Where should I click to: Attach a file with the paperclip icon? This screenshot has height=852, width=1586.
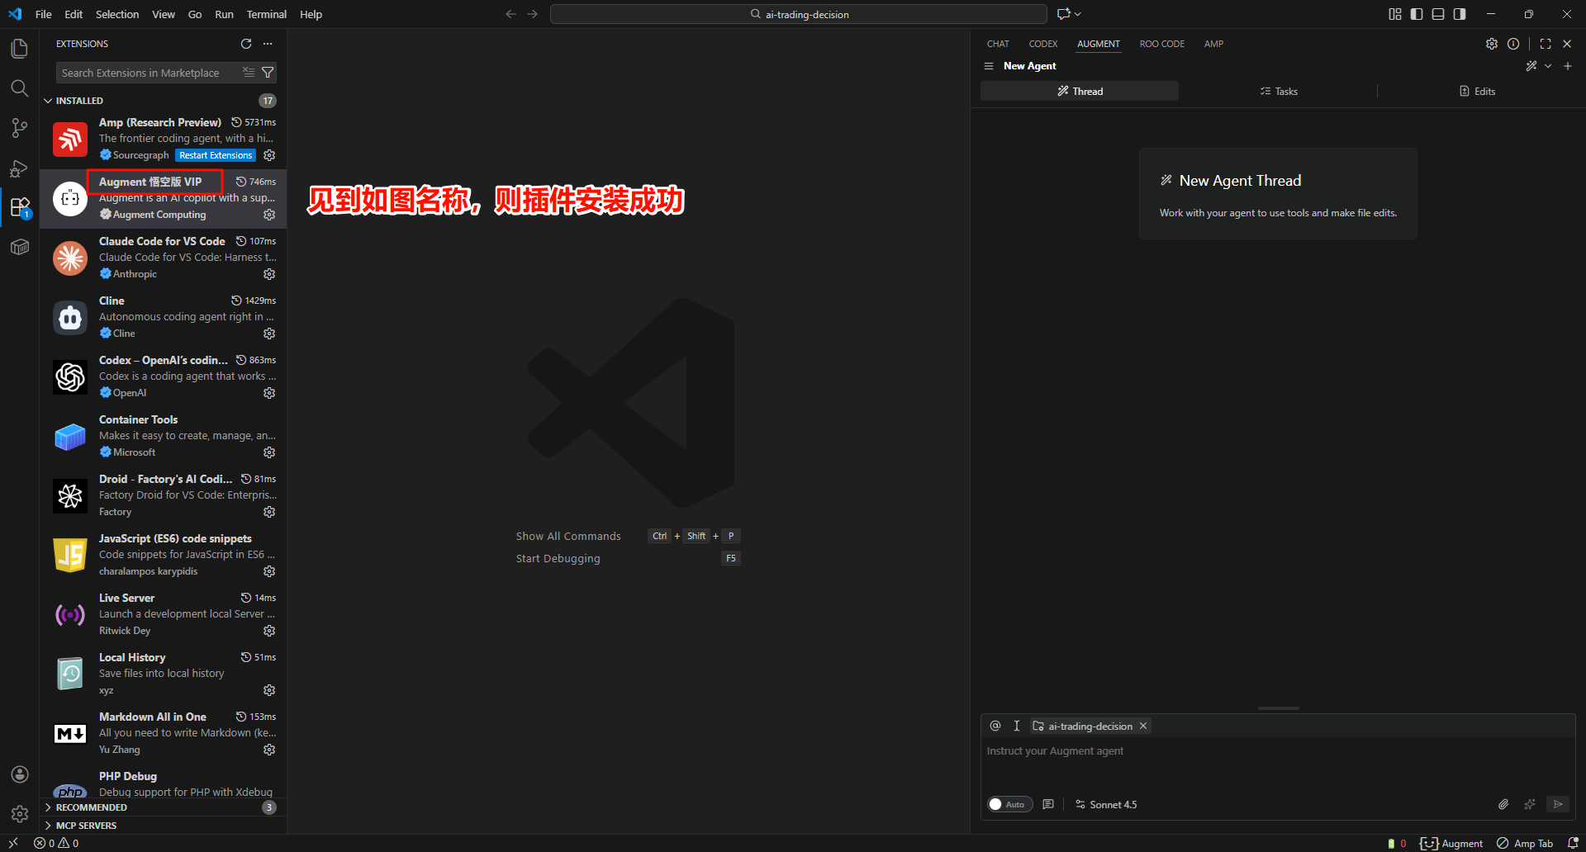(x=1503, y=804)
